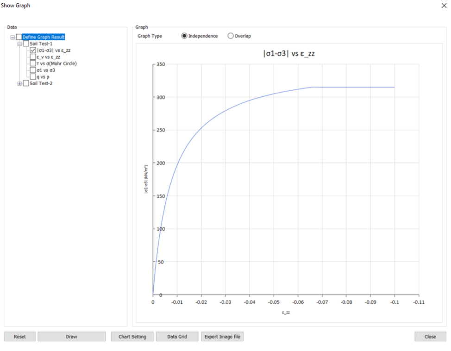The image size is (451, 351).
Task: Switch graph type to Overlap
Action: 231,36
